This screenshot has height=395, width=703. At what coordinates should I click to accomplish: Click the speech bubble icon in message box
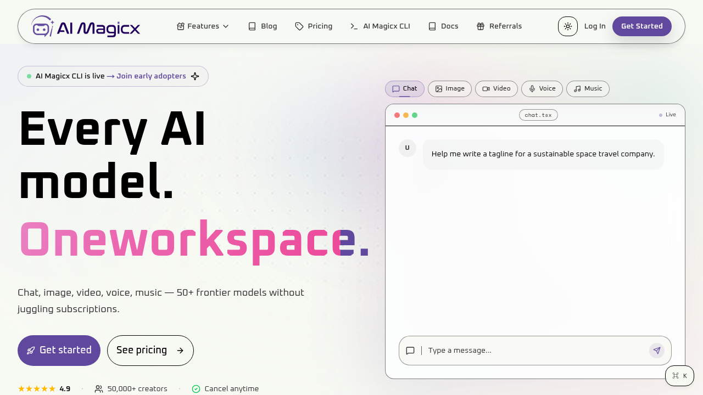pos(410,351)
